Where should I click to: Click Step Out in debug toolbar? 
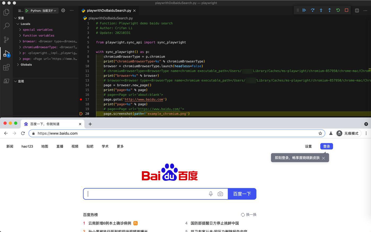pos(330,10)
